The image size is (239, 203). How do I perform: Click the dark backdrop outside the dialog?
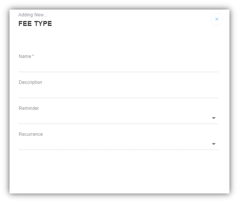point(5,101)
